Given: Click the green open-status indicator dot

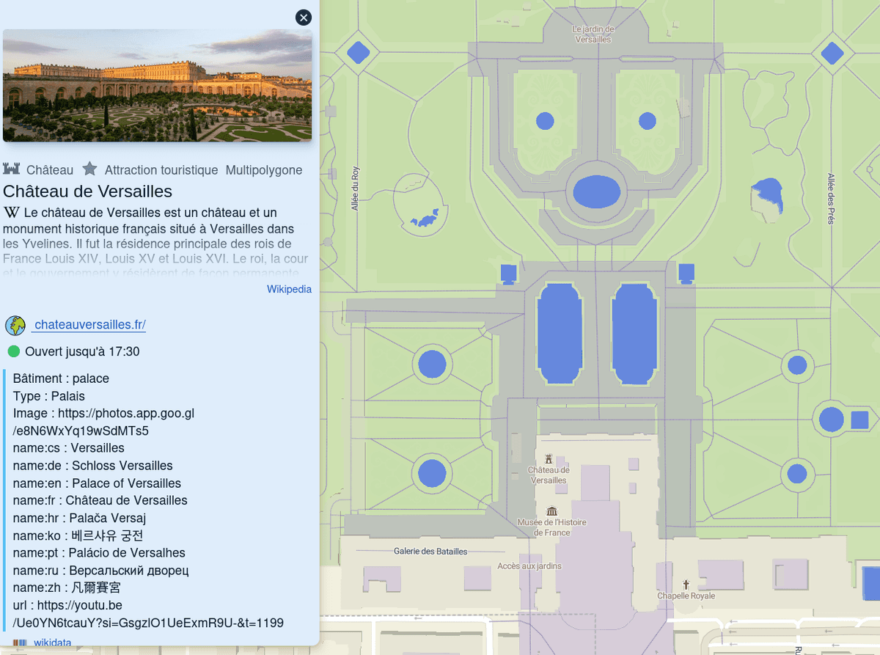Looking at the screenshot, I should tap(14, 352).
